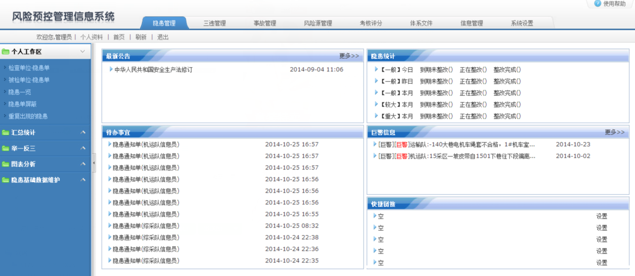The width and height of the screenshot is (635, 276).
Task: Click folder icon beside 举一反三
Action: [6, 149]
